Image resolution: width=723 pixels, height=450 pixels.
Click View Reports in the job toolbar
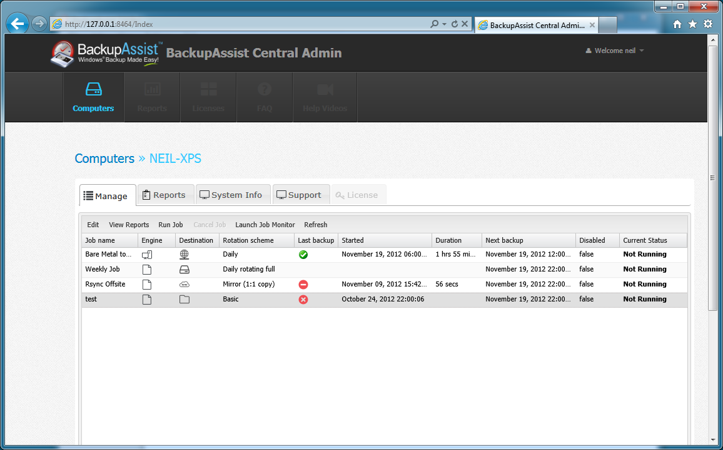pos(129,225)
